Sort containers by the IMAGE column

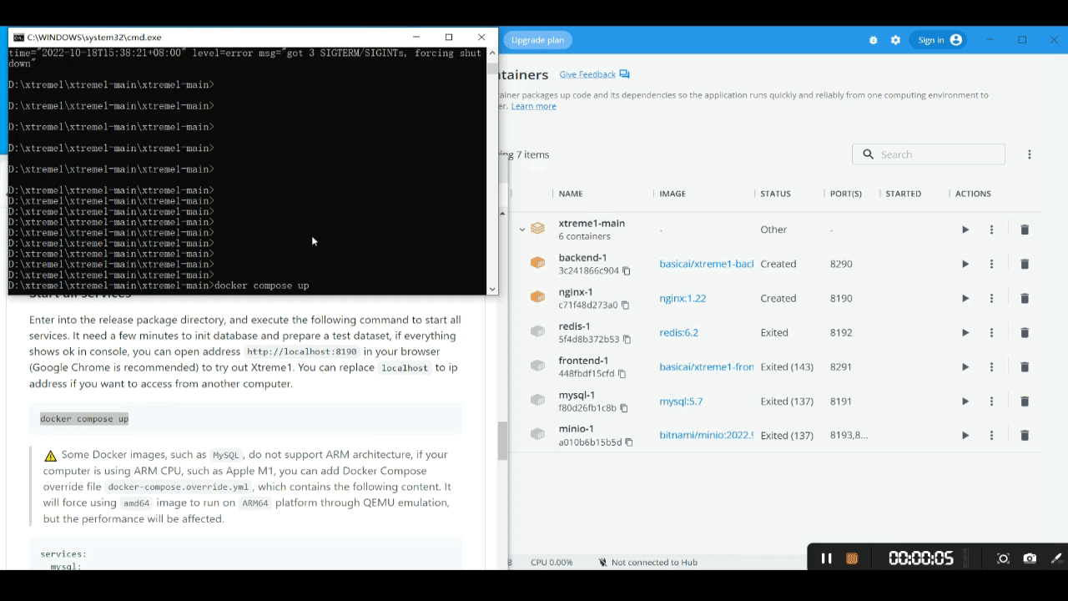[673, 194]
